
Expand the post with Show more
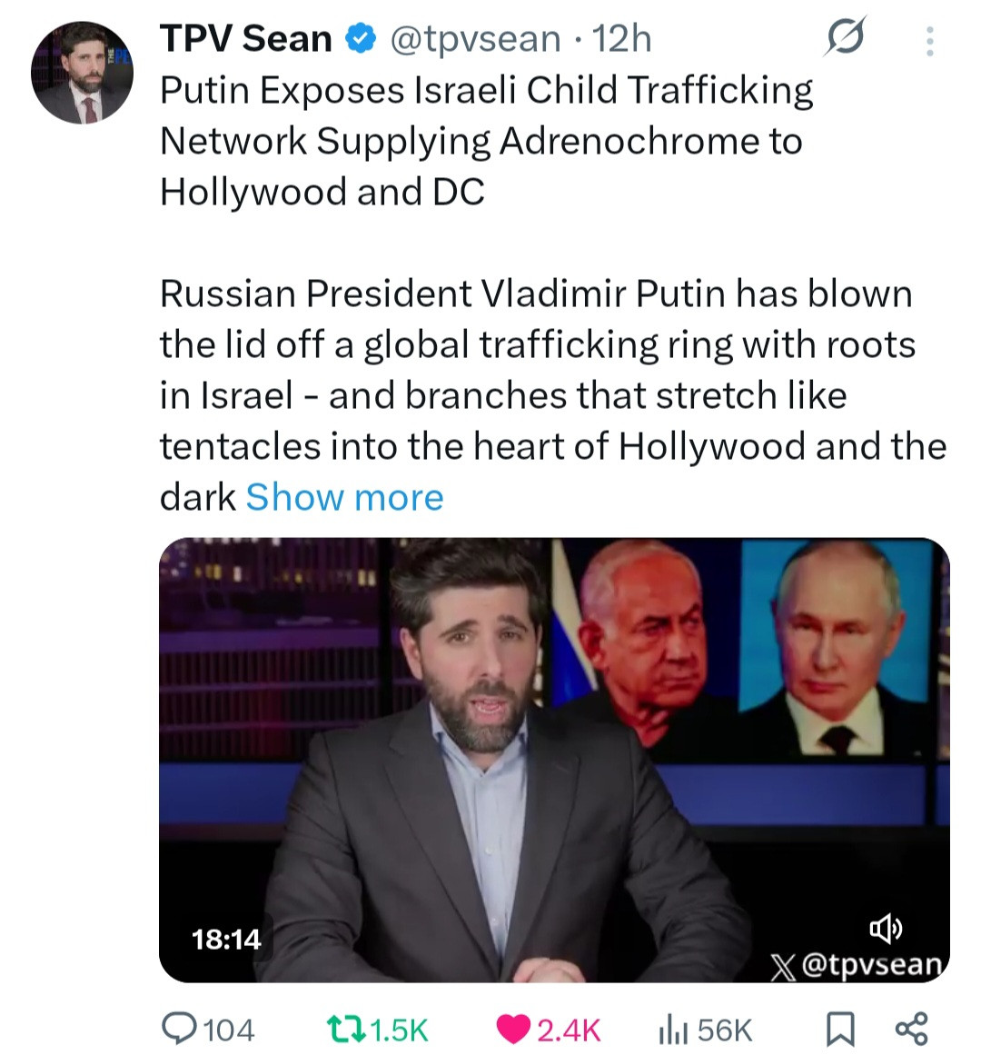pyautogui.click(x=344, y=497)
